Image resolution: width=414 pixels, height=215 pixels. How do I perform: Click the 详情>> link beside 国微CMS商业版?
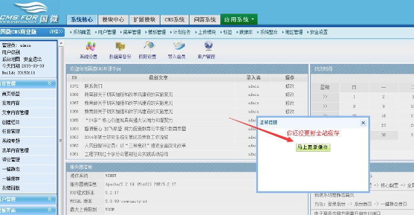tap(56, 32)
